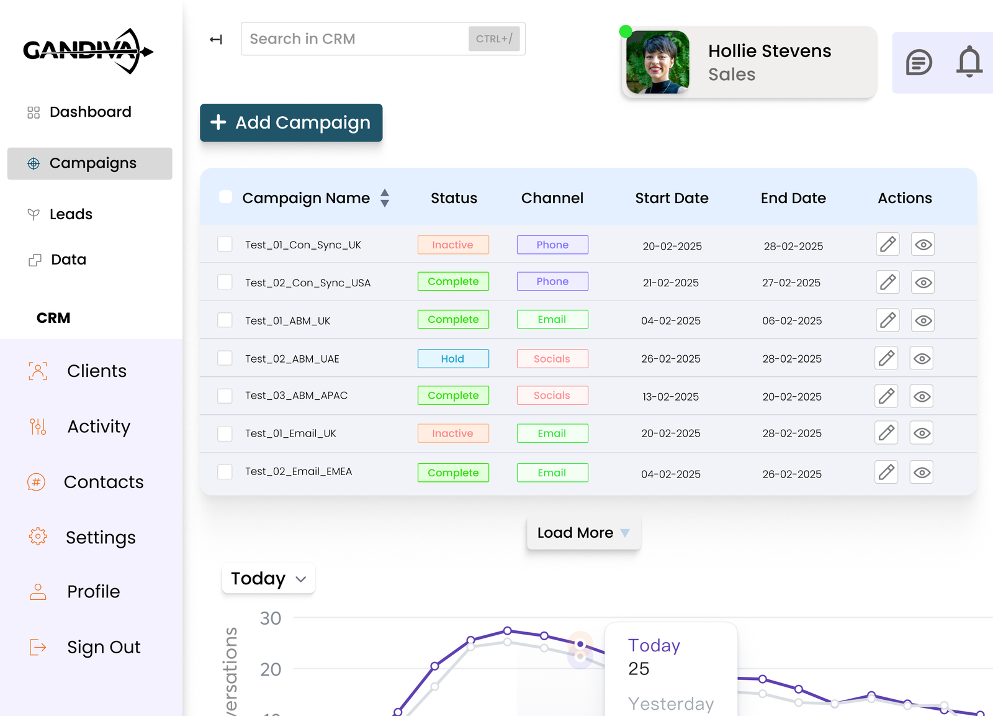Click pencil icon for Test_01_ABM_UK row

(x=887, y=320)
